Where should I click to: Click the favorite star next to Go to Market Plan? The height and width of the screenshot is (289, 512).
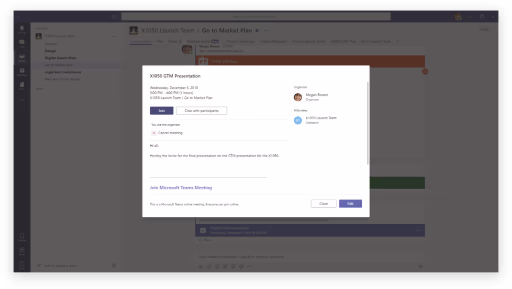click(x=257, y=30)
